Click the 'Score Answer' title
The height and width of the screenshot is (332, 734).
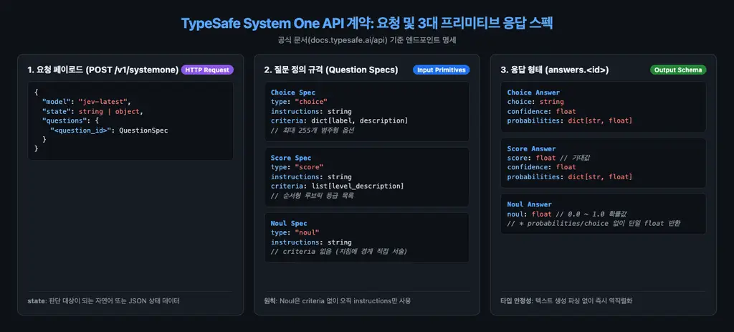(531, 148)
